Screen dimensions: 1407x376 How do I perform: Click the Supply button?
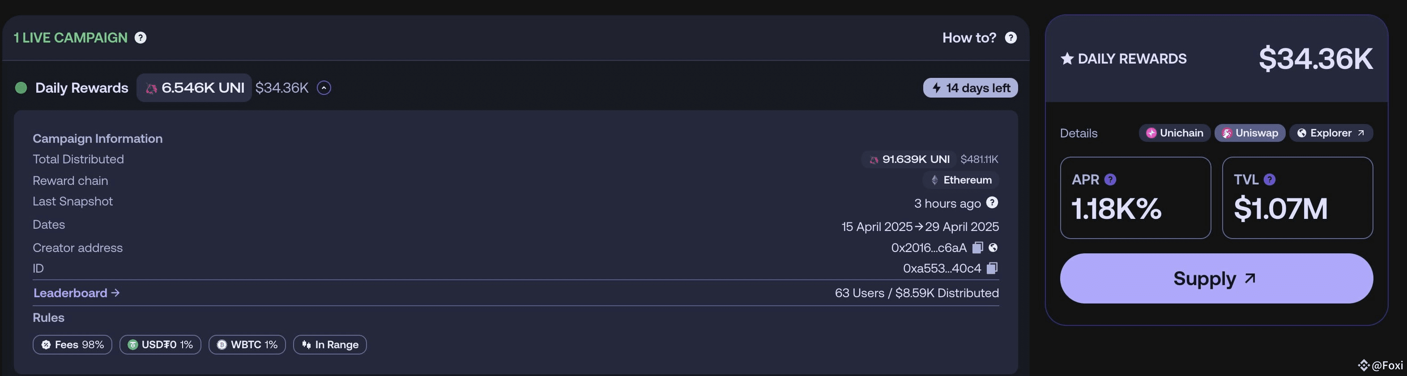(x=1216, y=278)
